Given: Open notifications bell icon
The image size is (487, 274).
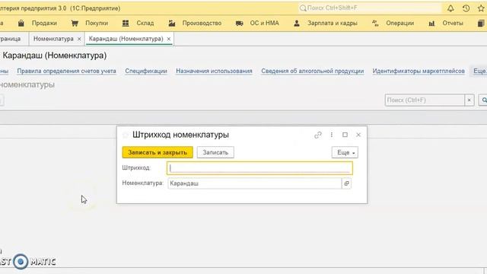Looking at the screenshot, I should coord(450,8).
